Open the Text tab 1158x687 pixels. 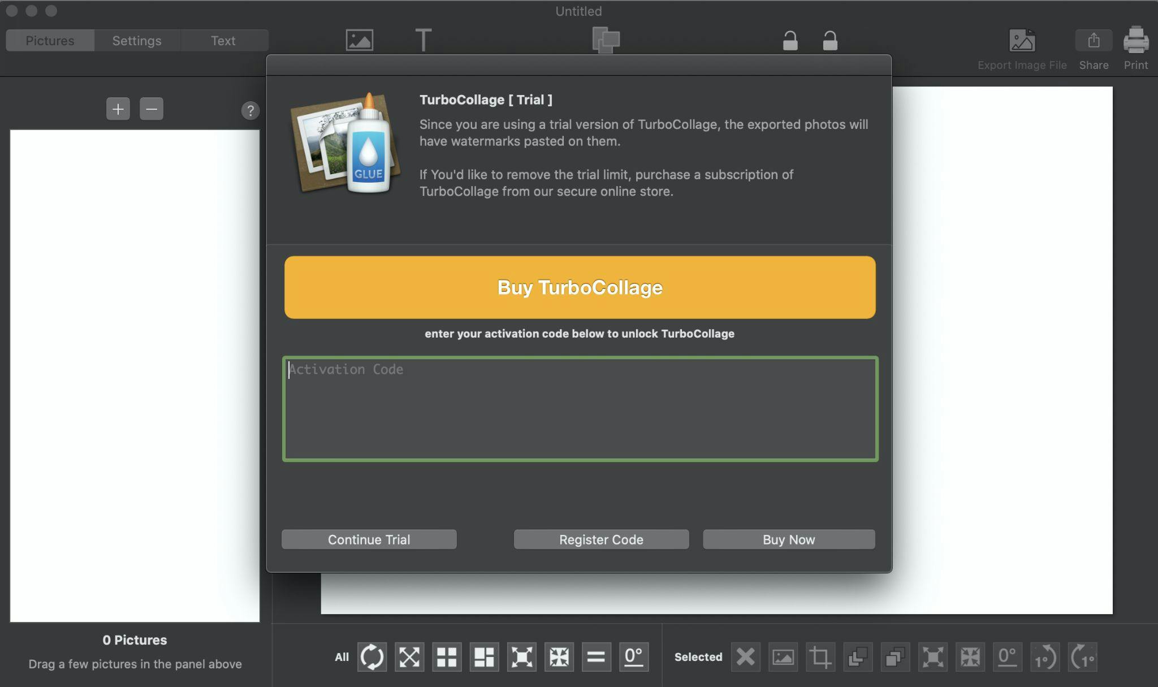click(x=223, y=41)
